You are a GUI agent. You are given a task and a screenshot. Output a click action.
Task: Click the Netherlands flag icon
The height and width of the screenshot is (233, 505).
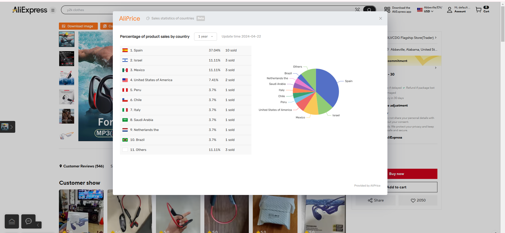(125, 130)
